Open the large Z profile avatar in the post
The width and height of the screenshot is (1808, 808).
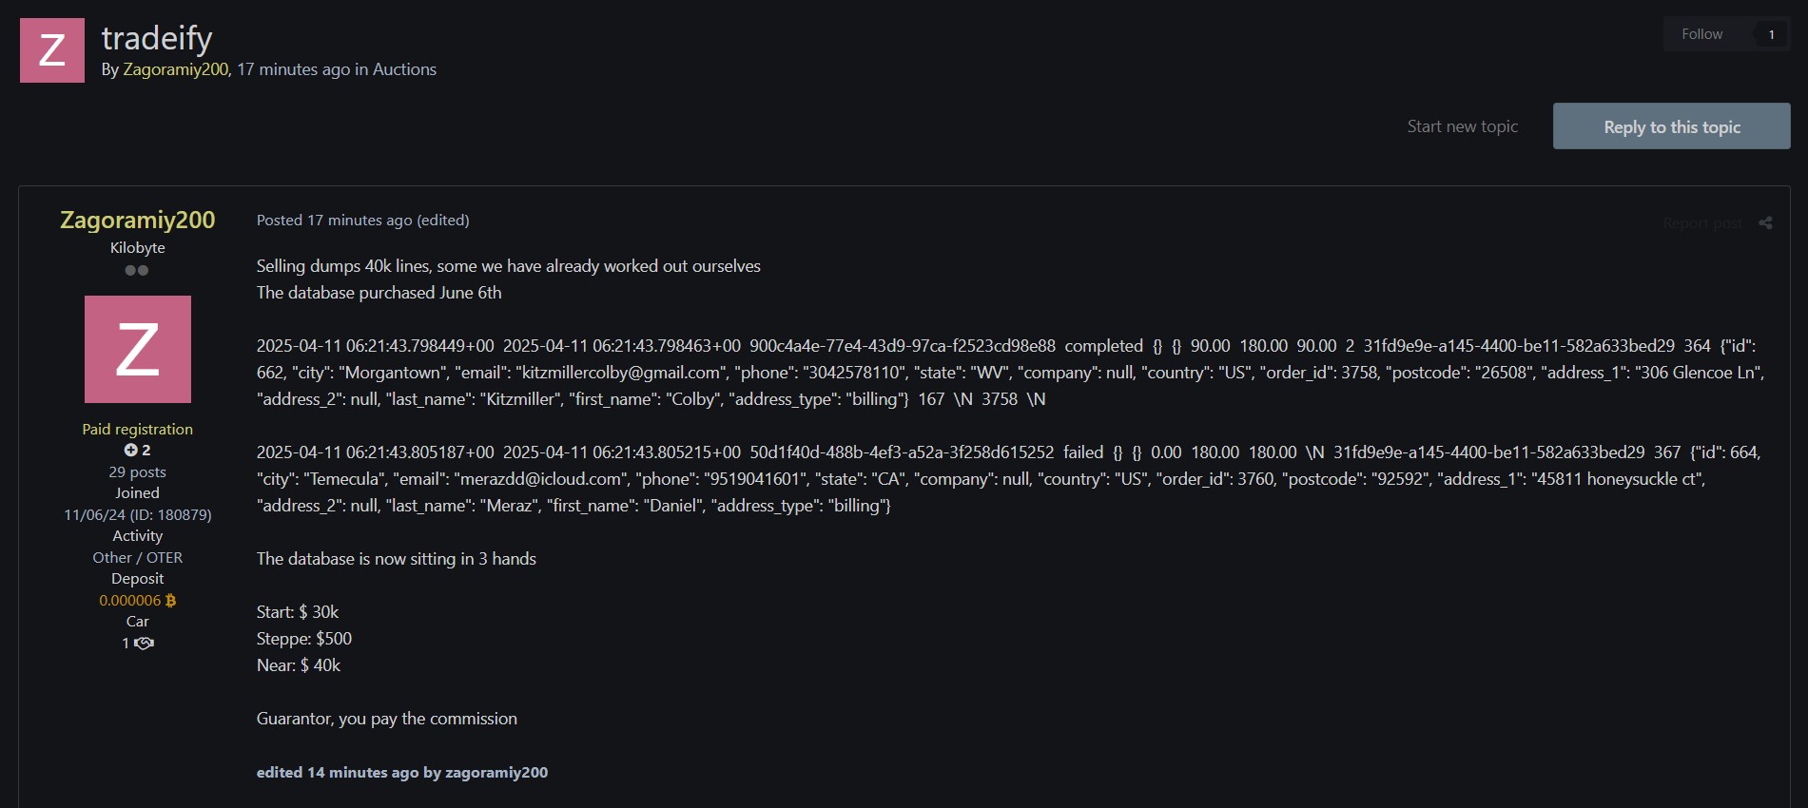tap(138, 349)
